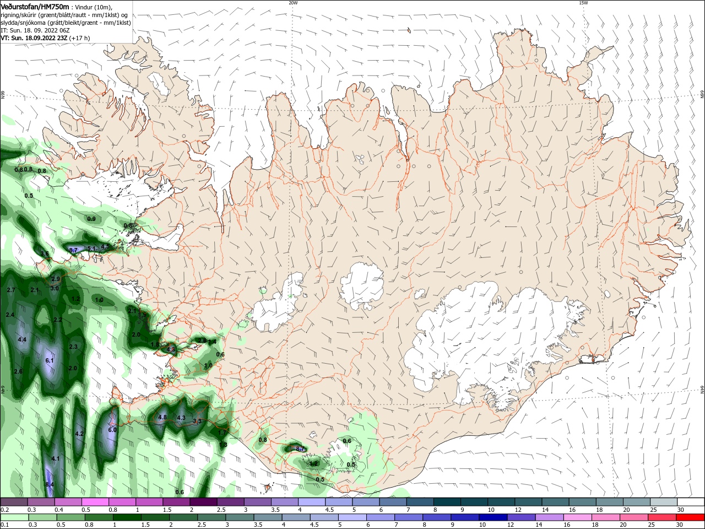Pick the purple swatch at rain legend 12

tap(520, 517)
